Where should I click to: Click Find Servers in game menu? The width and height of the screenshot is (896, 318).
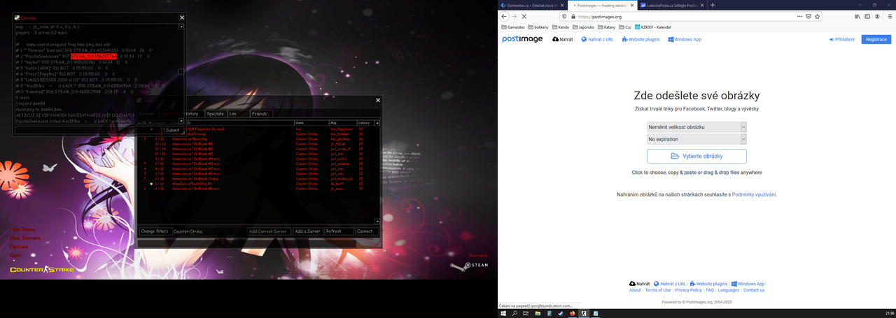coord(25,238)
